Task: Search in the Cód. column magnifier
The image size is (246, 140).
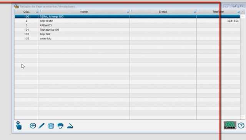Action: pos(37,12)
